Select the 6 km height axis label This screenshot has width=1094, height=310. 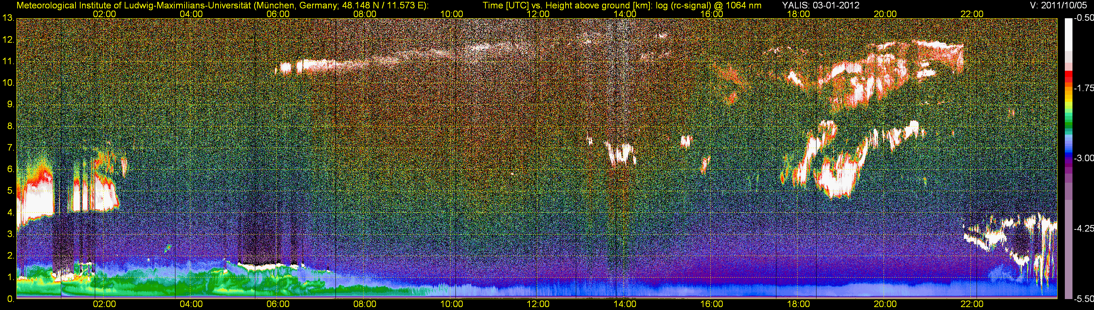pos(11,170)
